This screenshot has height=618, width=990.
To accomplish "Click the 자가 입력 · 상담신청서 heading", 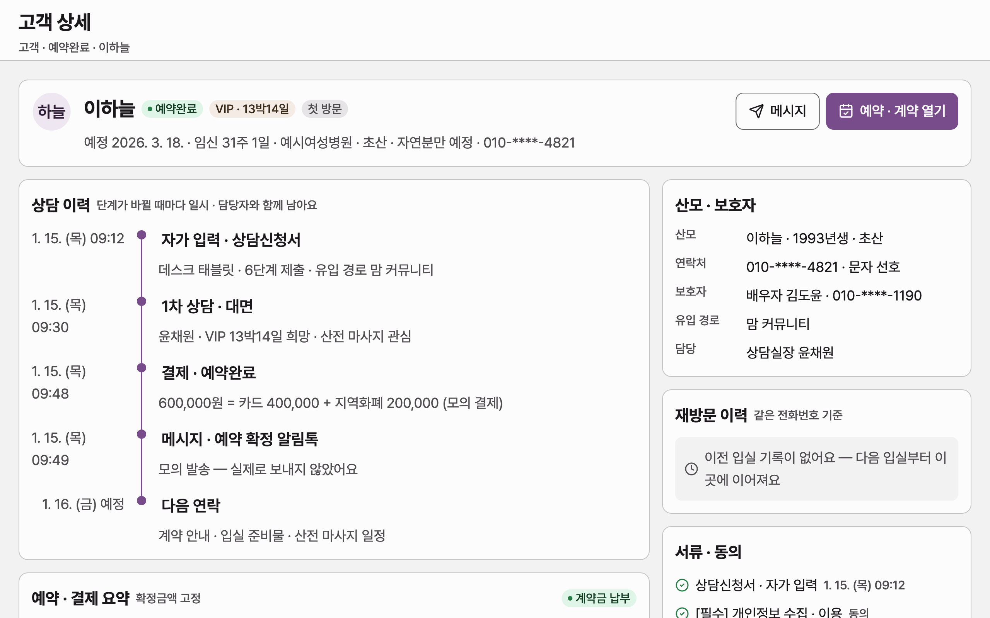I will pos(231,240).
